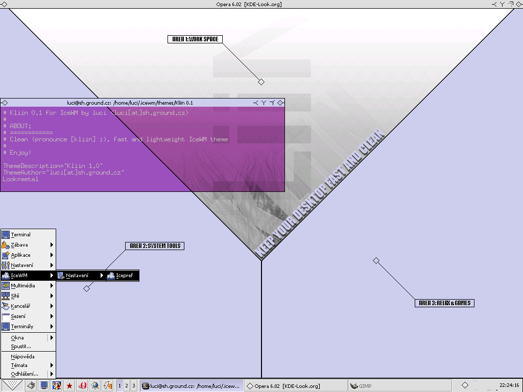Select Icepref in the submenu

coord(123,275)
